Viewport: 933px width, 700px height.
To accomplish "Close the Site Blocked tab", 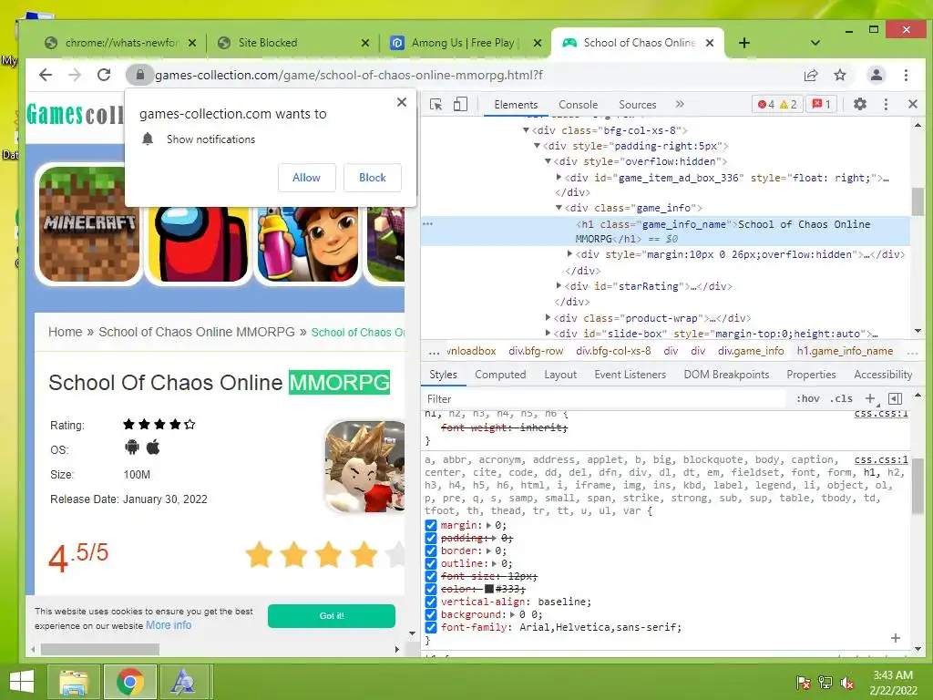I will coord(365,43).
